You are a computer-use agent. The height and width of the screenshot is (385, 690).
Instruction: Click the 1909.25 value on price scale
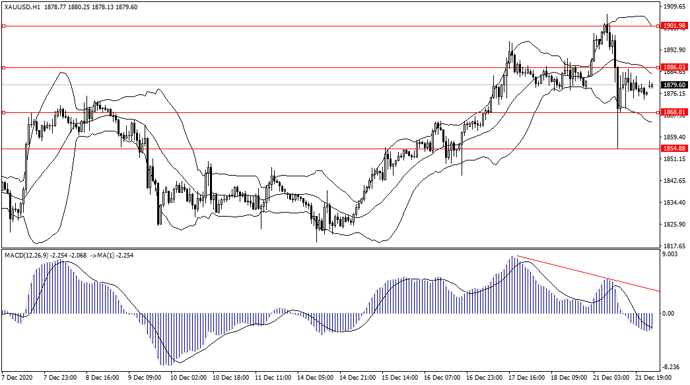click(x=673, y=7)
